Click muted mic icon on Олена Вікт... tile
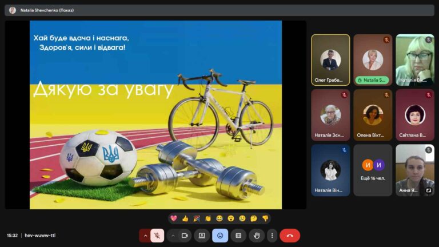439x247 pixels. [386, 95]
